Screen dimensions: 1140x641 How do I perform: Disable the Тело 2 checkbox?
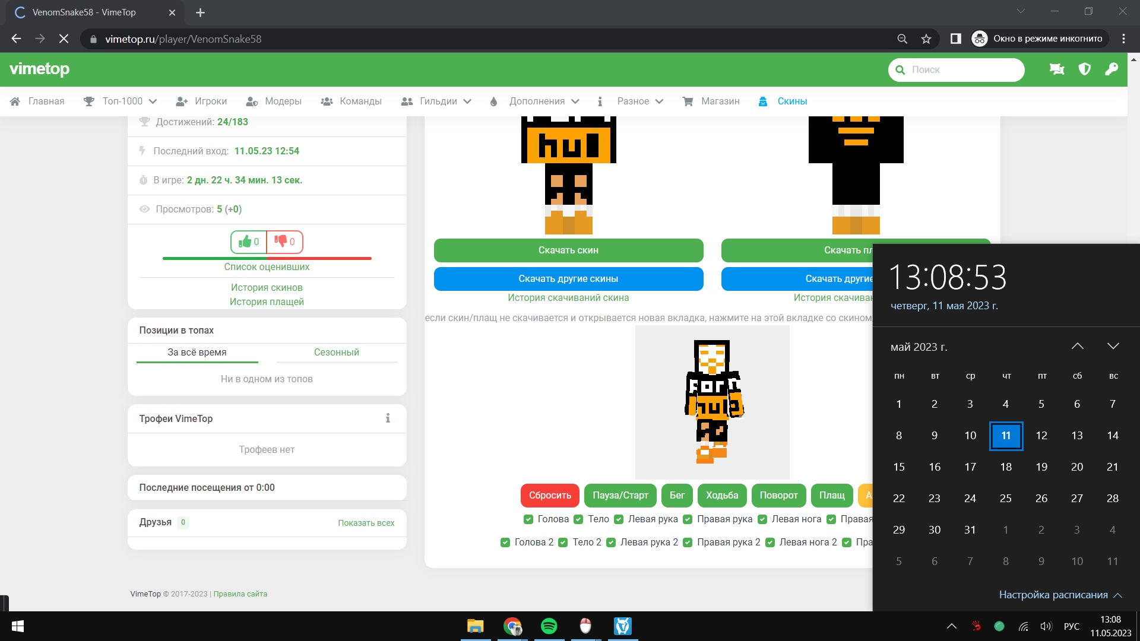(563, 542)
